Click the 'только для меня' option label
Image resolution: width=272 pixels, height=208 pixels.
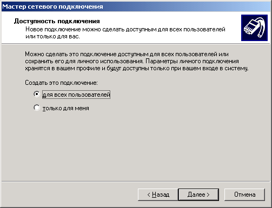click(x=66, y=108)
